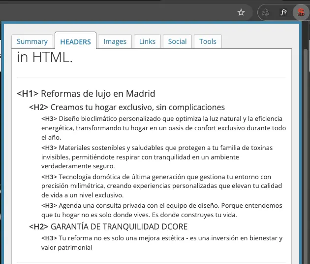Click the f? font finder extension
Image resolution: width=310 pixels, height=264 pixels.
pos(283,12)
